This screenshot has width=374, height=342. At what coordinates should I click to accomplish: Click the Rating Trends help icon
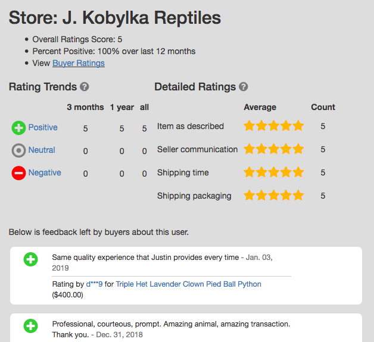click(x=84, y=87)
